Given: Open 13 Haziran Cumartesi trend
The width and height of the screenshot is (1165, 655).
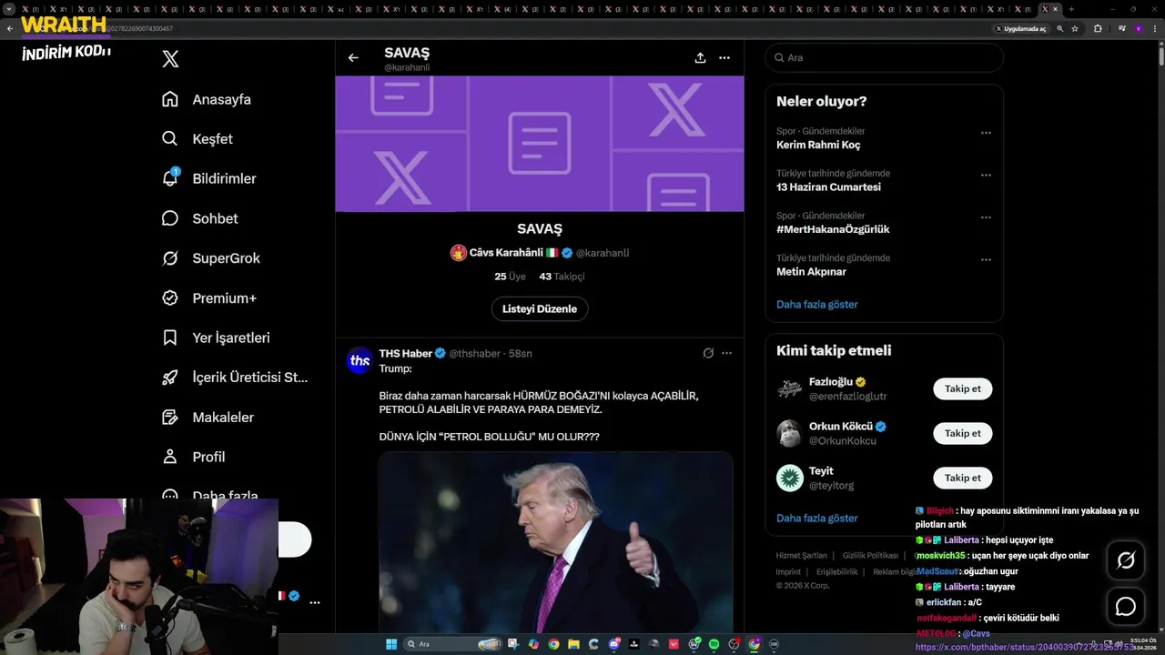Looking at the screenshot, I should click(x=828, y=187).
